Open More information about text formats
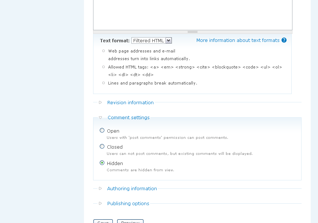 point(238,40)
